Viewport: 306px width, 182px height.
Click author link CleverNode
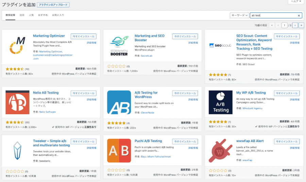click(x=148, y=113)
